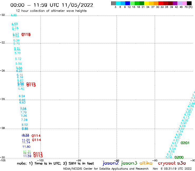The image size is (195, 171).
Task: Click the yellow swatch in the color scale
Action: (x=147, y=3)
